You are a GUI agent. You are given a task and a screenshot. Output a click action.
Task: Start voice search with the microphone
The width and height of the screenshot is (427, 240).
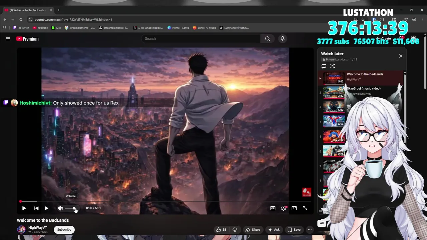(283, 39)
